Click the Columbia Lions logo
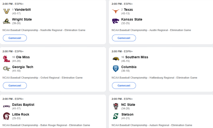 (116, 68)
